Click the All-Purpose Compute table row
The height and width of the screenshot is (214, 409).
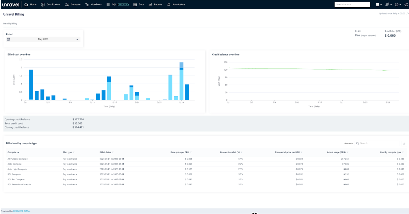point(17,159)
